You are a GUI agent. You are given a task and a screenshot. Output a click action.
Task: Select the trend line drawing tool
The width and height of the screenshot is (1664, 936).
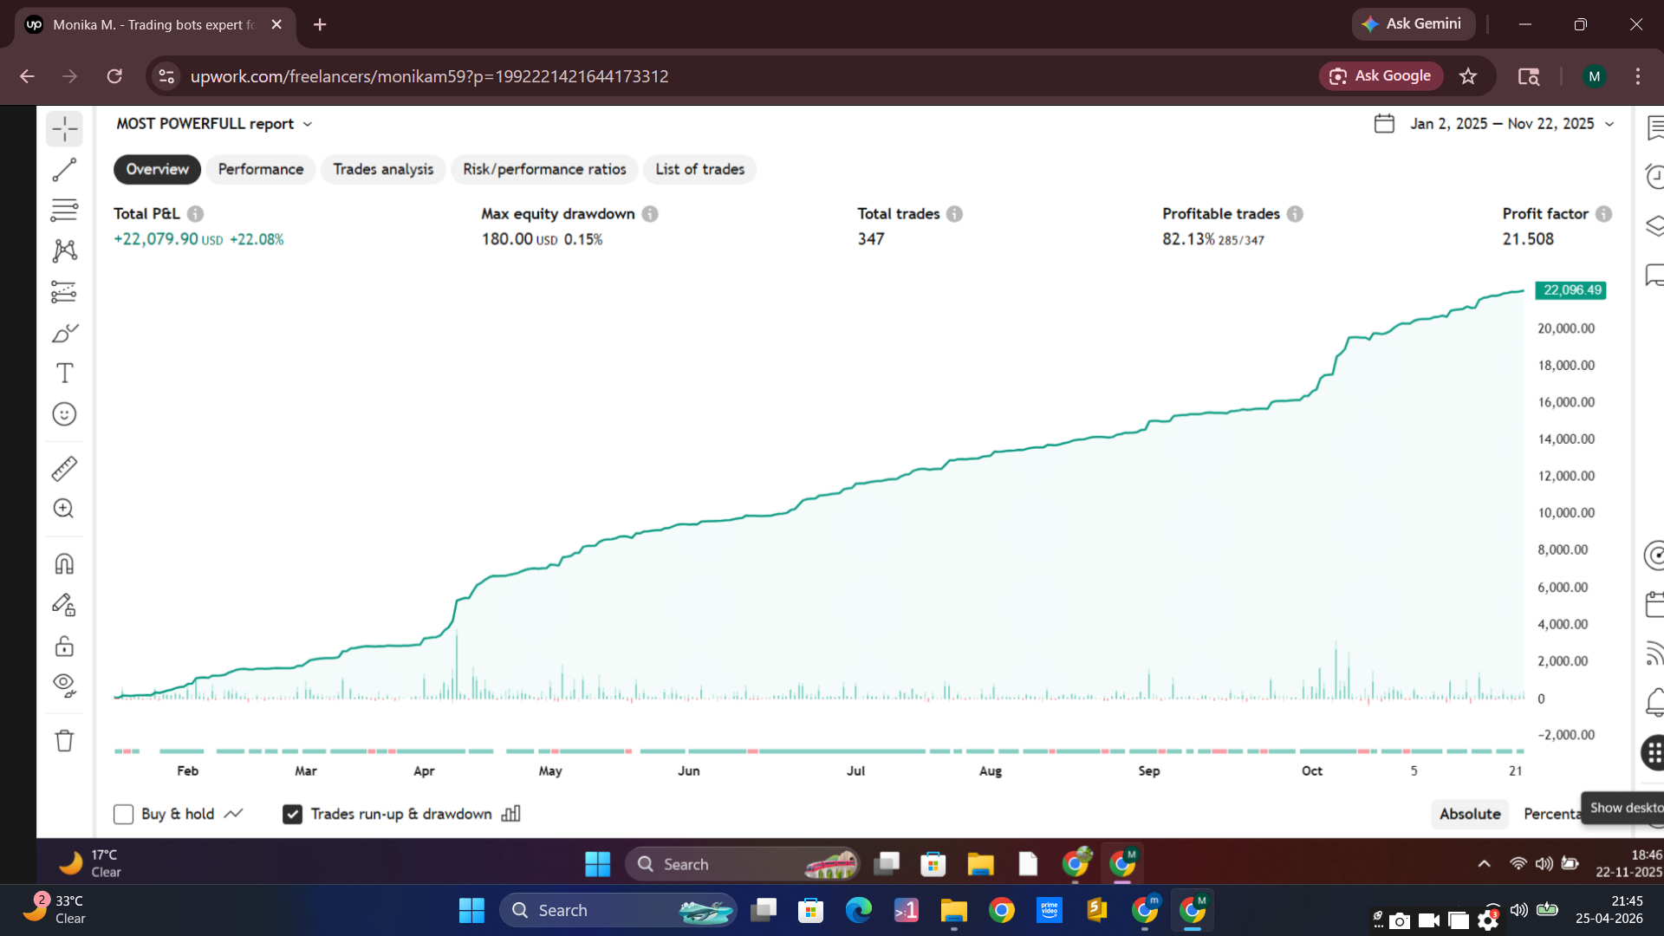click(64, 170)
